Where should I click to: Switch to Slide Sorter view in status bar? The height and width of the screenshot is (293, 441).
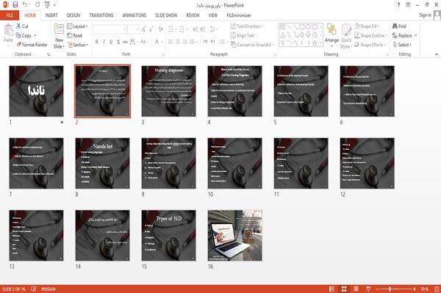pos(344,289)
